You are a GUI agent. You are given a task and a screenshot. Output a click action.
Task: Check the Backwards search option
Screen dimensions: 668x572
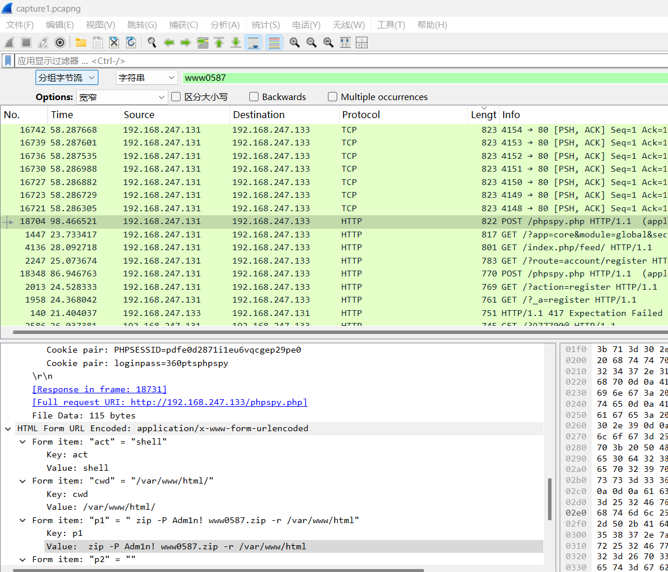pyautogui.click(x=254, y=97)
